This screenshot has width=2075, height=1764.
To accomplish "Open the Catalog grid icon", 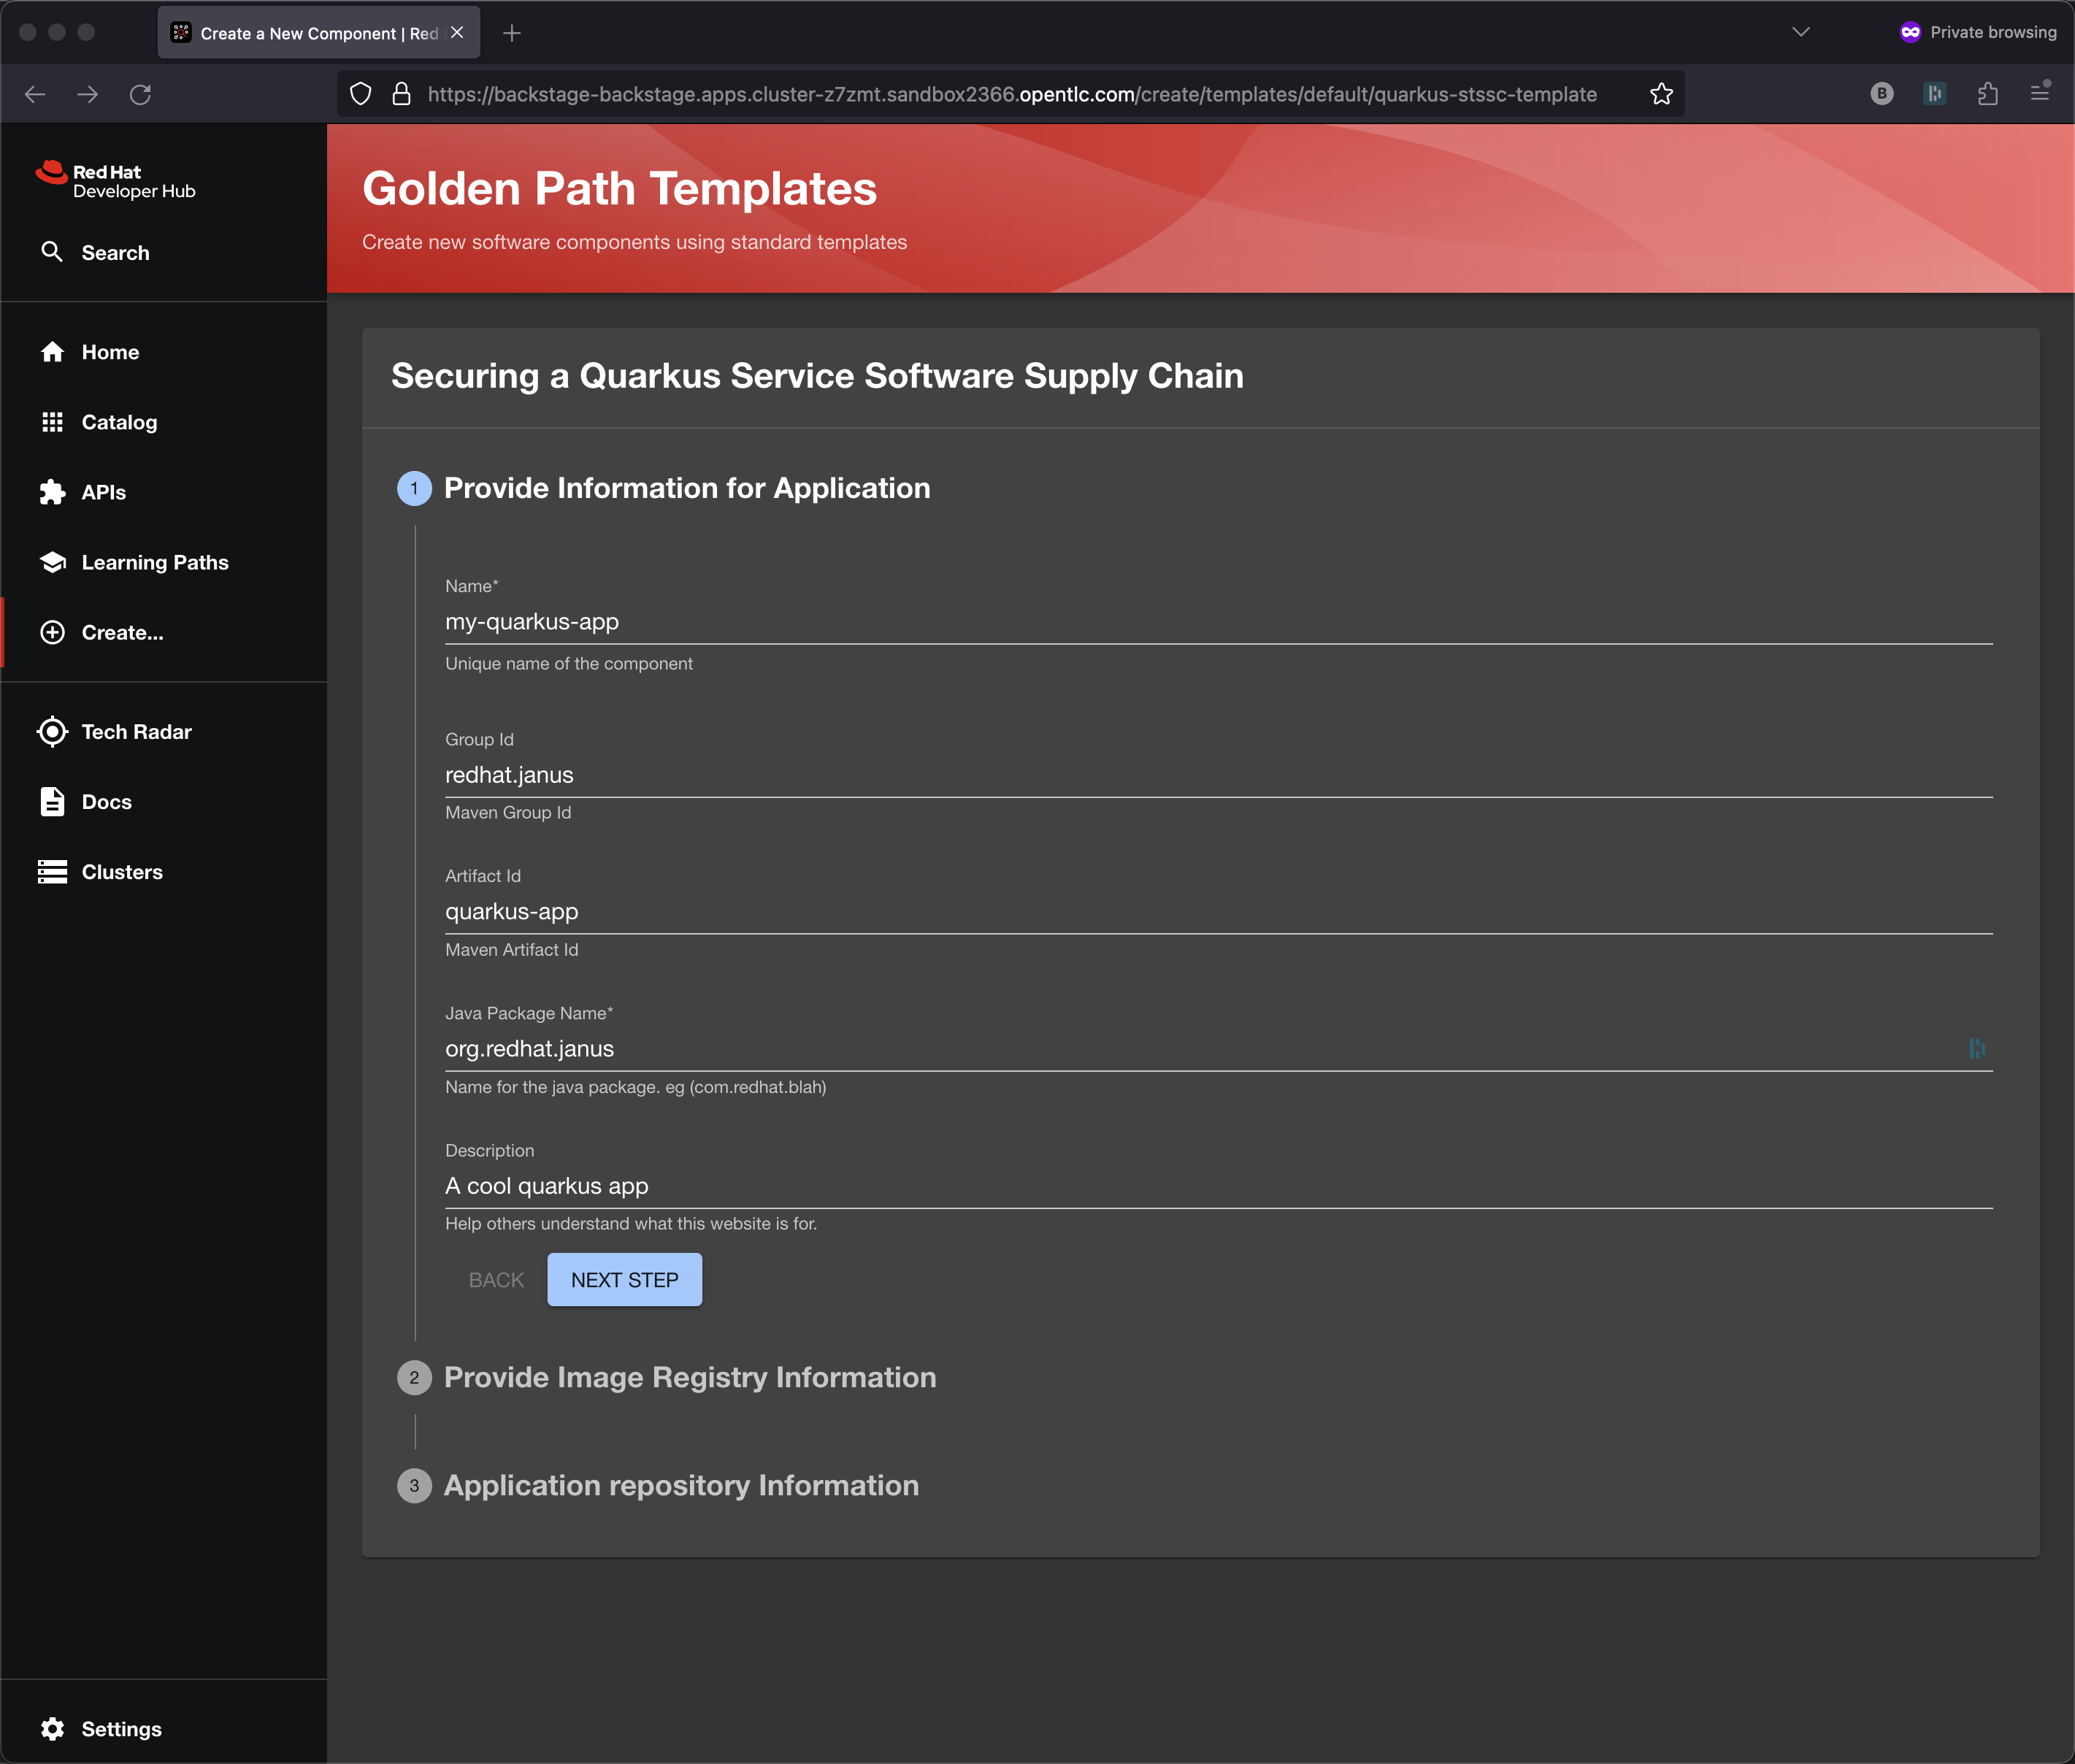I will point(52,422).
